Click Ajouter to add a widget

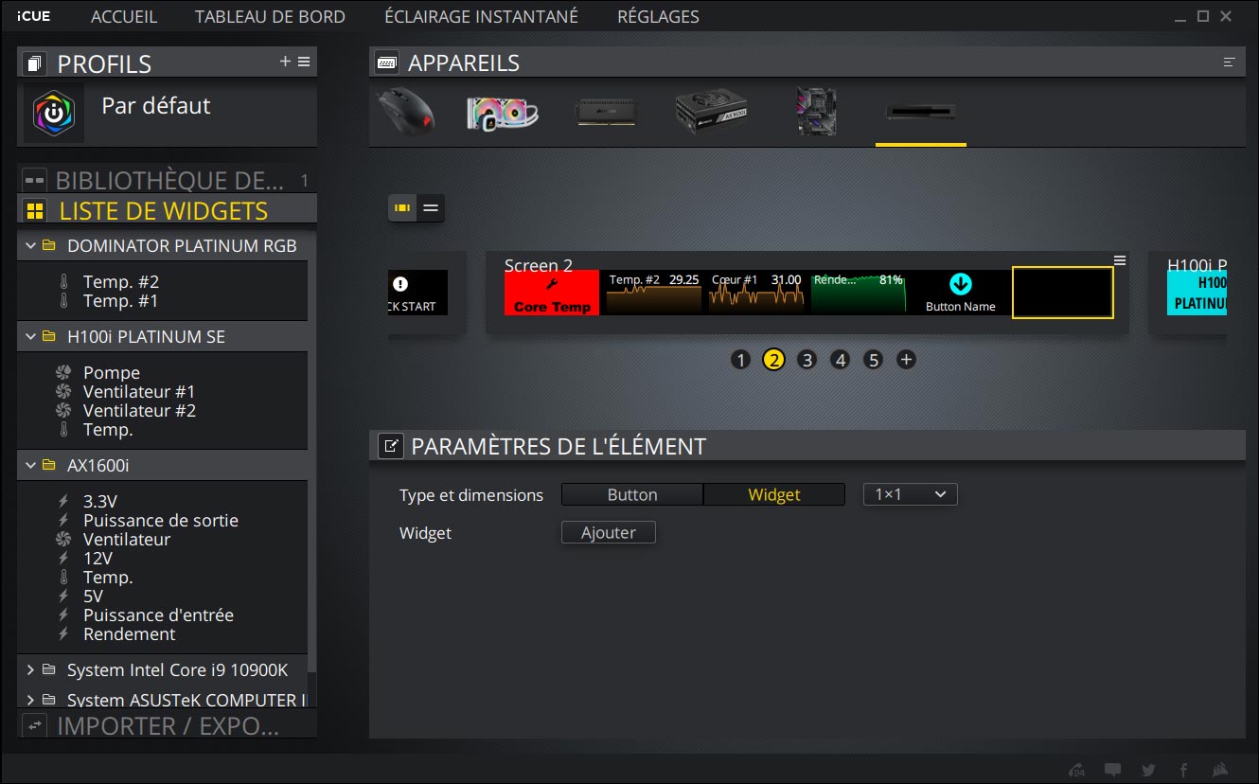coord(609,533)
